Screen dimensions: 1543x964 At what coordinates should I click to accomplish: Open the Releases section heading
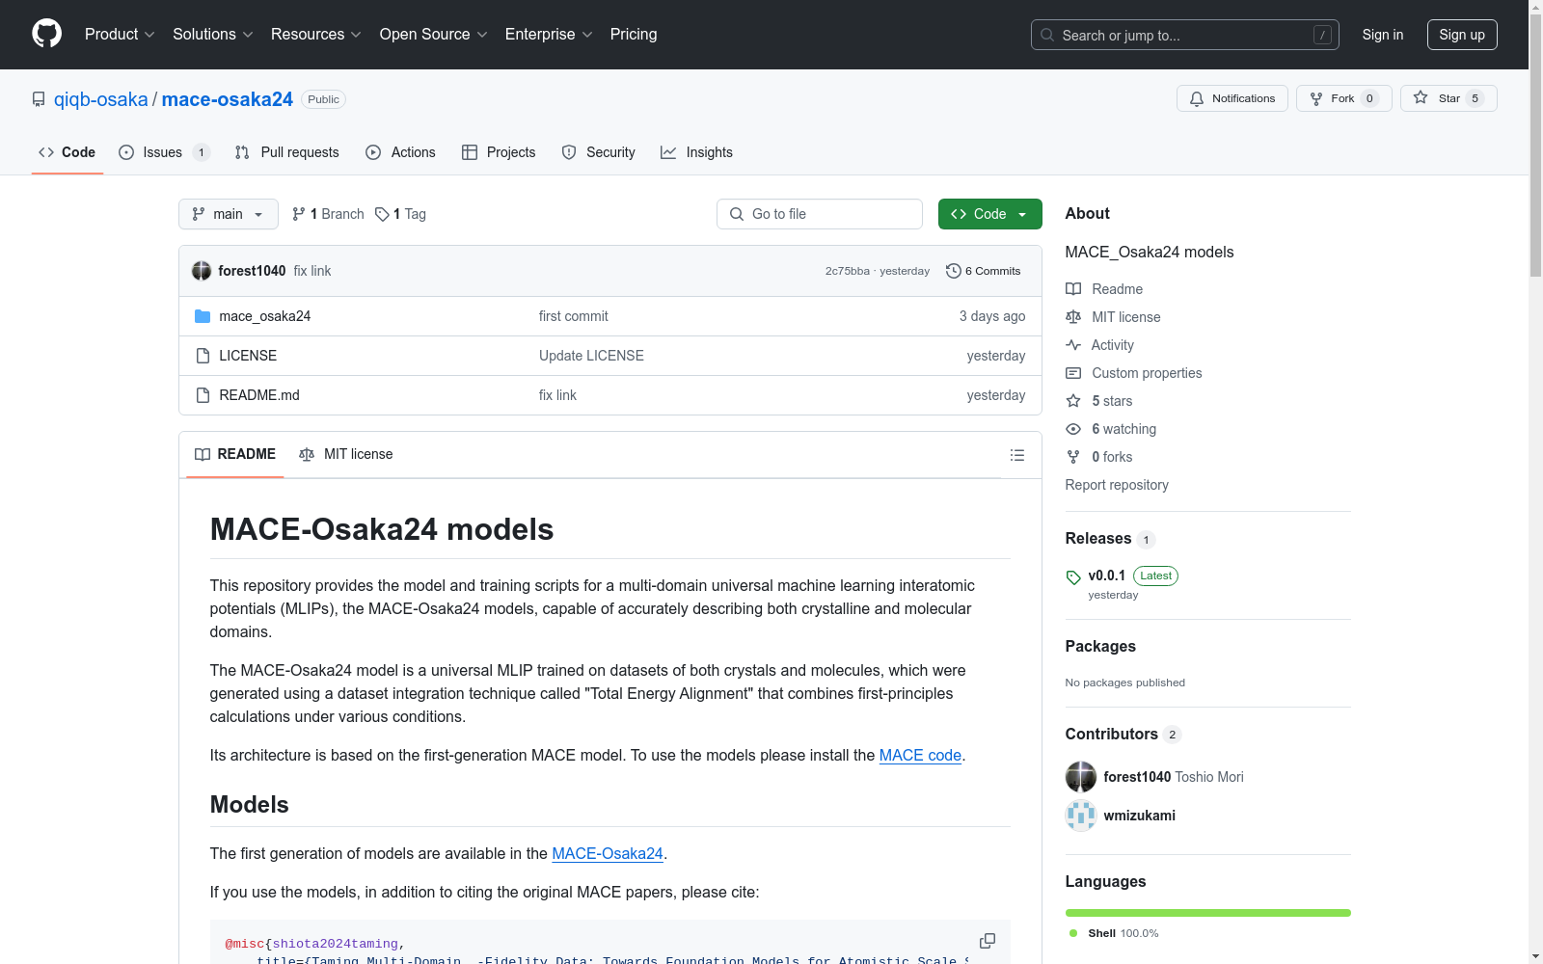(x=1098, y=539)
